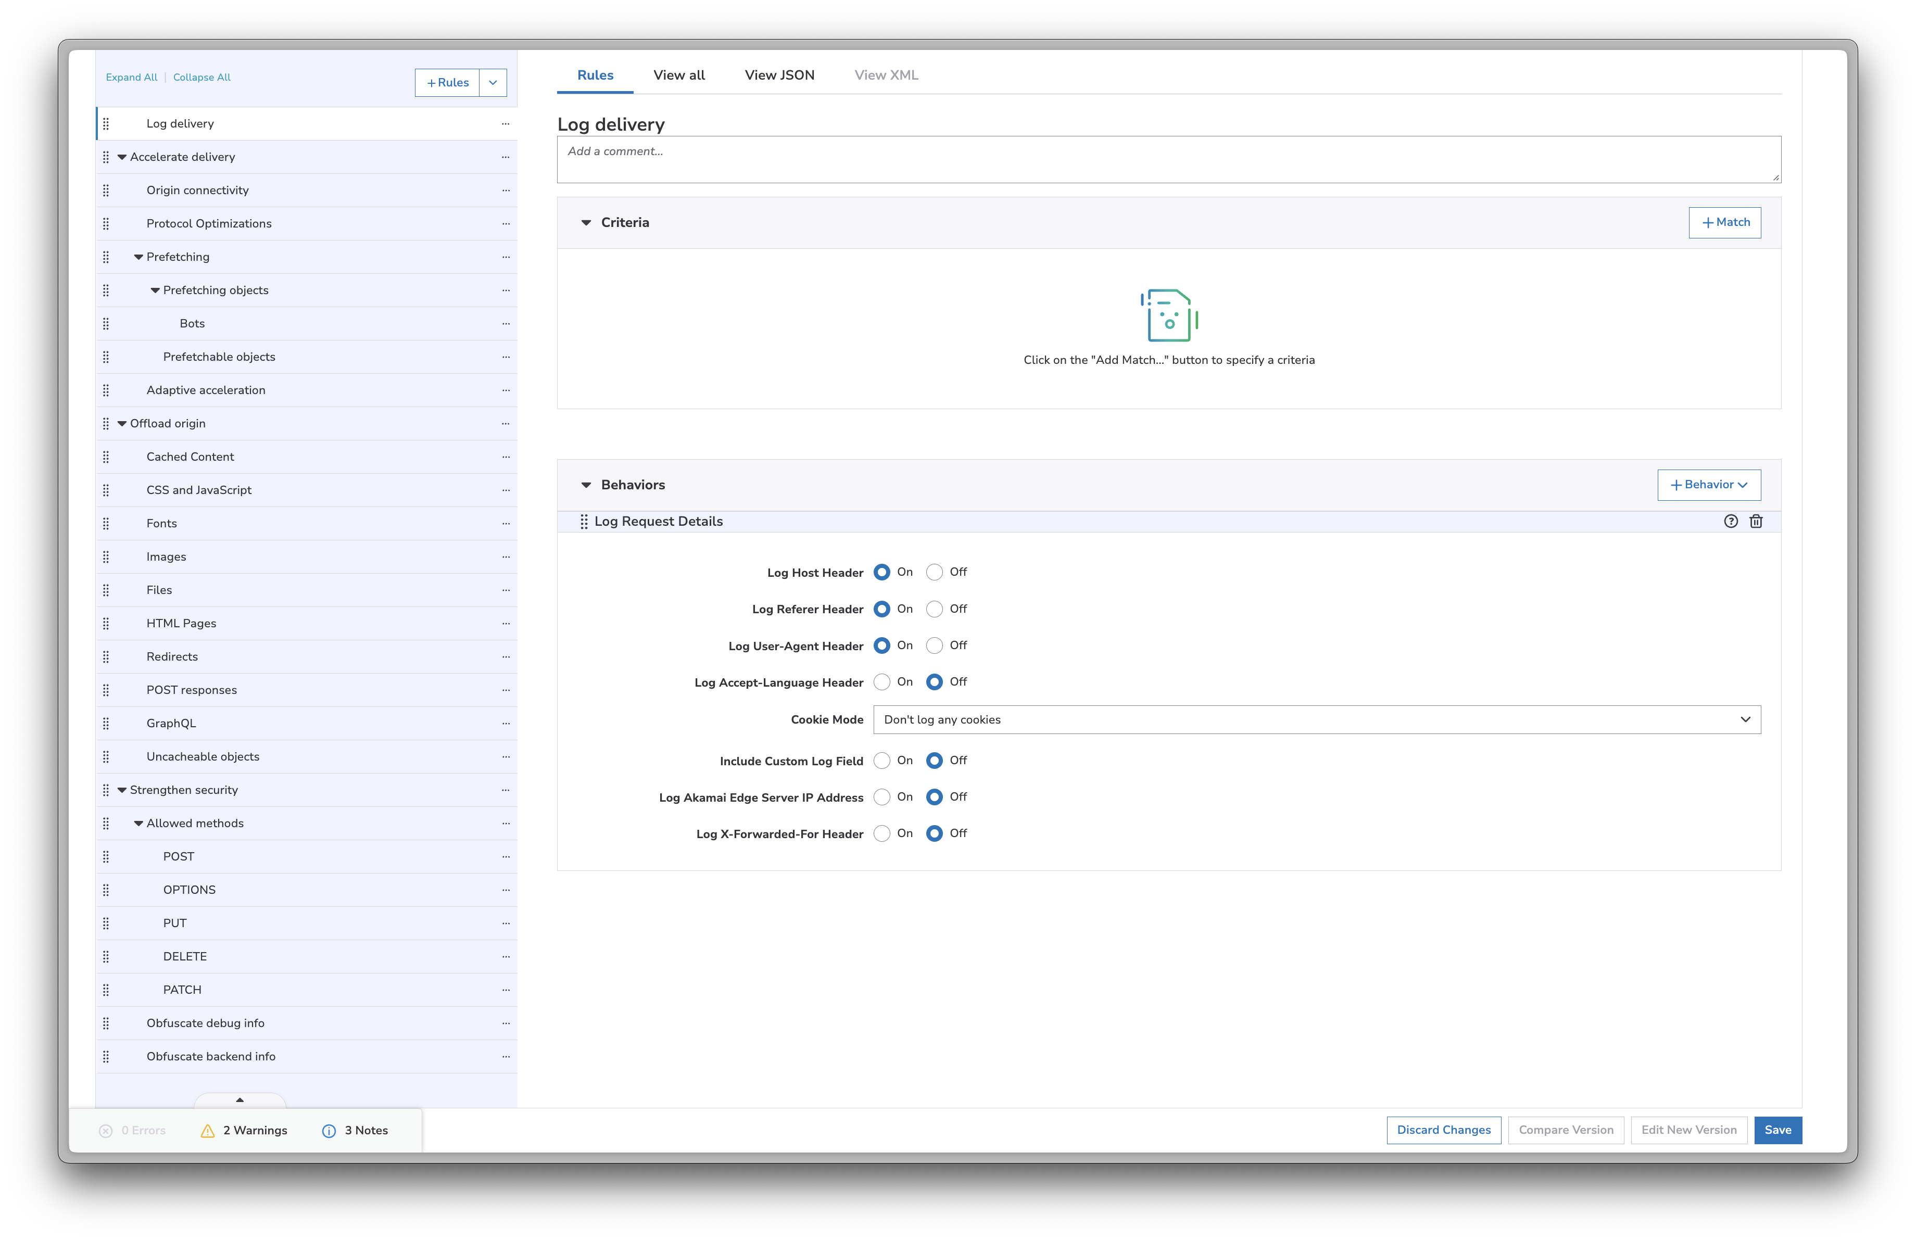Collapse the Criteria section
This screenshot has height=1240, width=1916.
pos(586,222)
